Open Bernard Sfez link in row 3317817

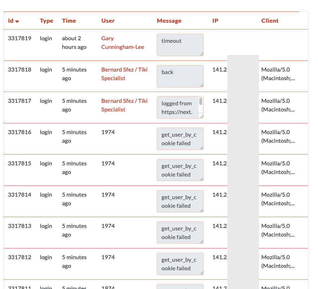pyautogui.click(x=124, y=105)
